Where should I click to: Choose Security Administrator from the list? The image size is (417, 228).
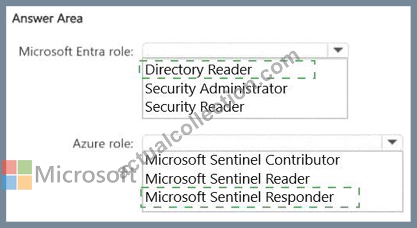pyautogui.click(x=216, y=88)
